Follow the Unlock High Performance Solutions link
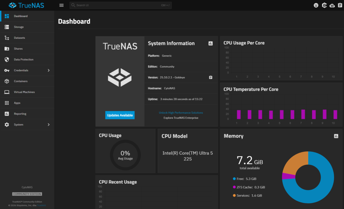 (181, 113)
